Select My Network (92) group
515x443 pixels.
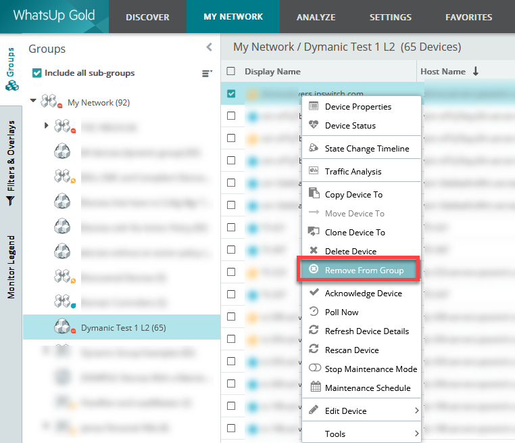click(99, 103)
